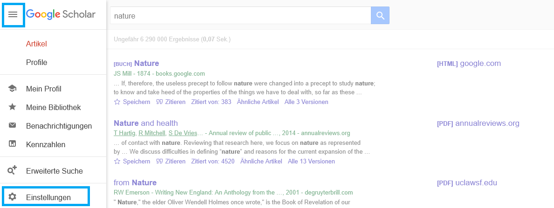554x208 pixels.
Task: Click the envelope Benachrichtigungen icon
Action: [x=13, y=126]
